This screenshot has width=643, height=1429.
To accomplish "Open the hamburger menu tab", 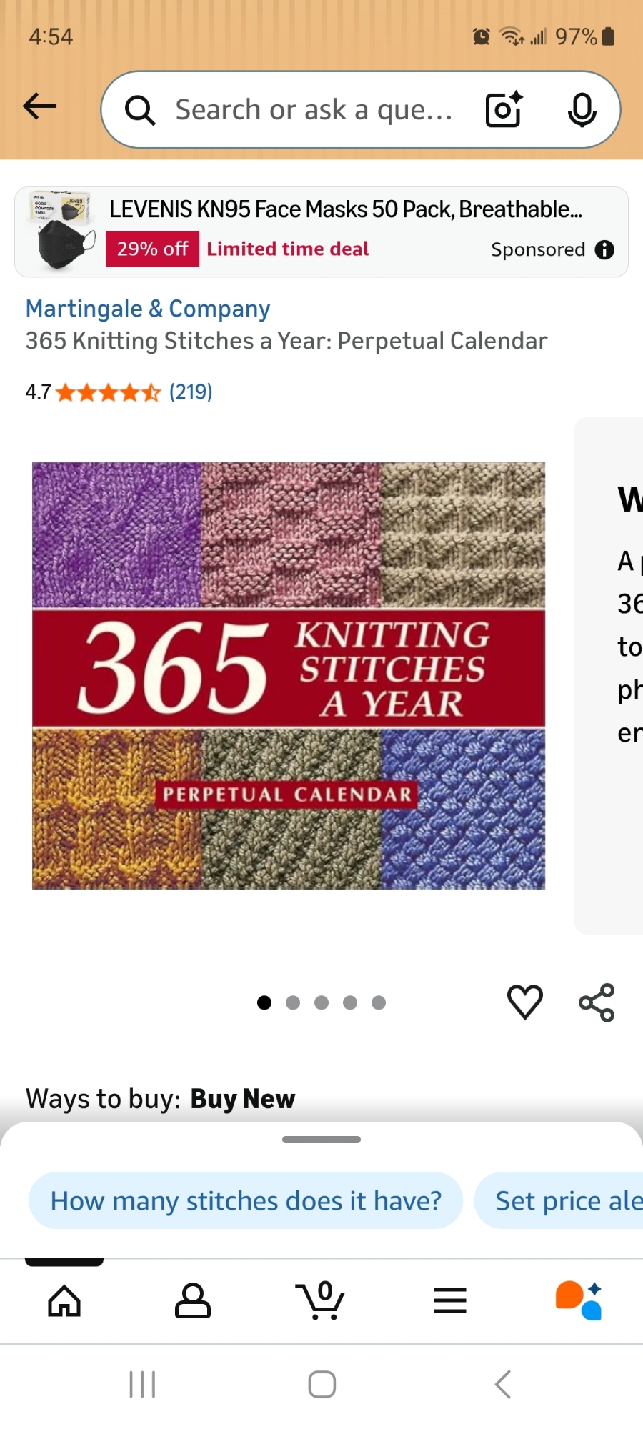I will point(450,1300).
